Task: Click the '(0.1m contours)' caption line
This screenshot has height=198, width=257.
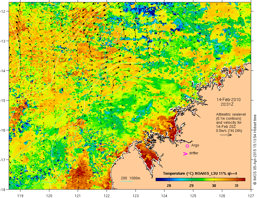Action: 229,119
